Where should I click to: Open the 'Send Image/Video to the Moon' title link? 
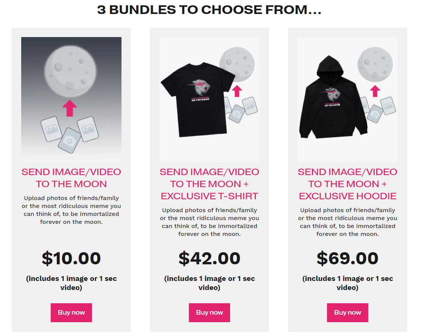(71, 178)
